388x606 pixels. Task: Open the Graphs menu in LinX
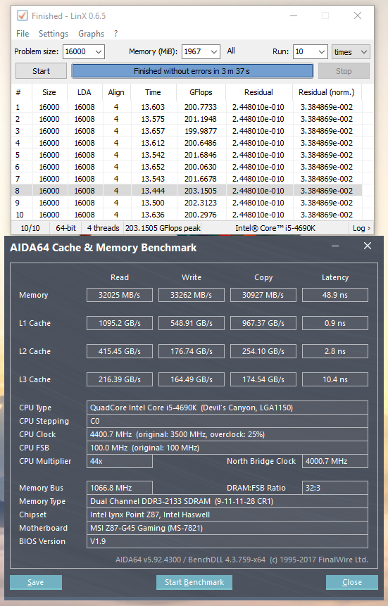[x=92, y=34]
